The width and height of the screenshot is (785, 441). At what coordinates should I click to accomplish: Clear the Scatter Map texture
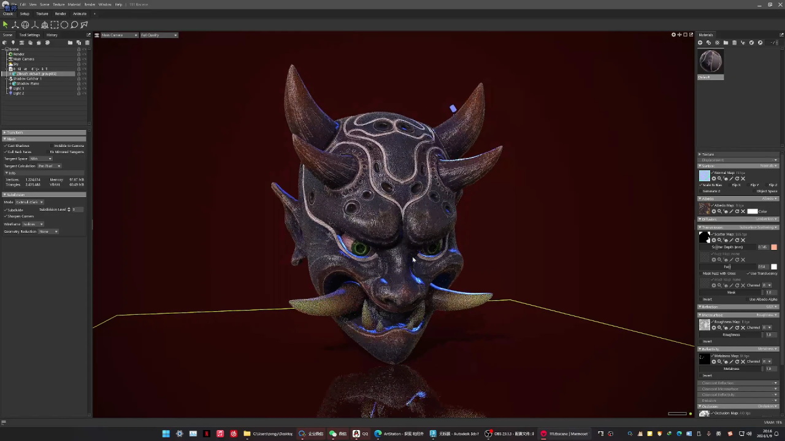click(x=743, y=240)
